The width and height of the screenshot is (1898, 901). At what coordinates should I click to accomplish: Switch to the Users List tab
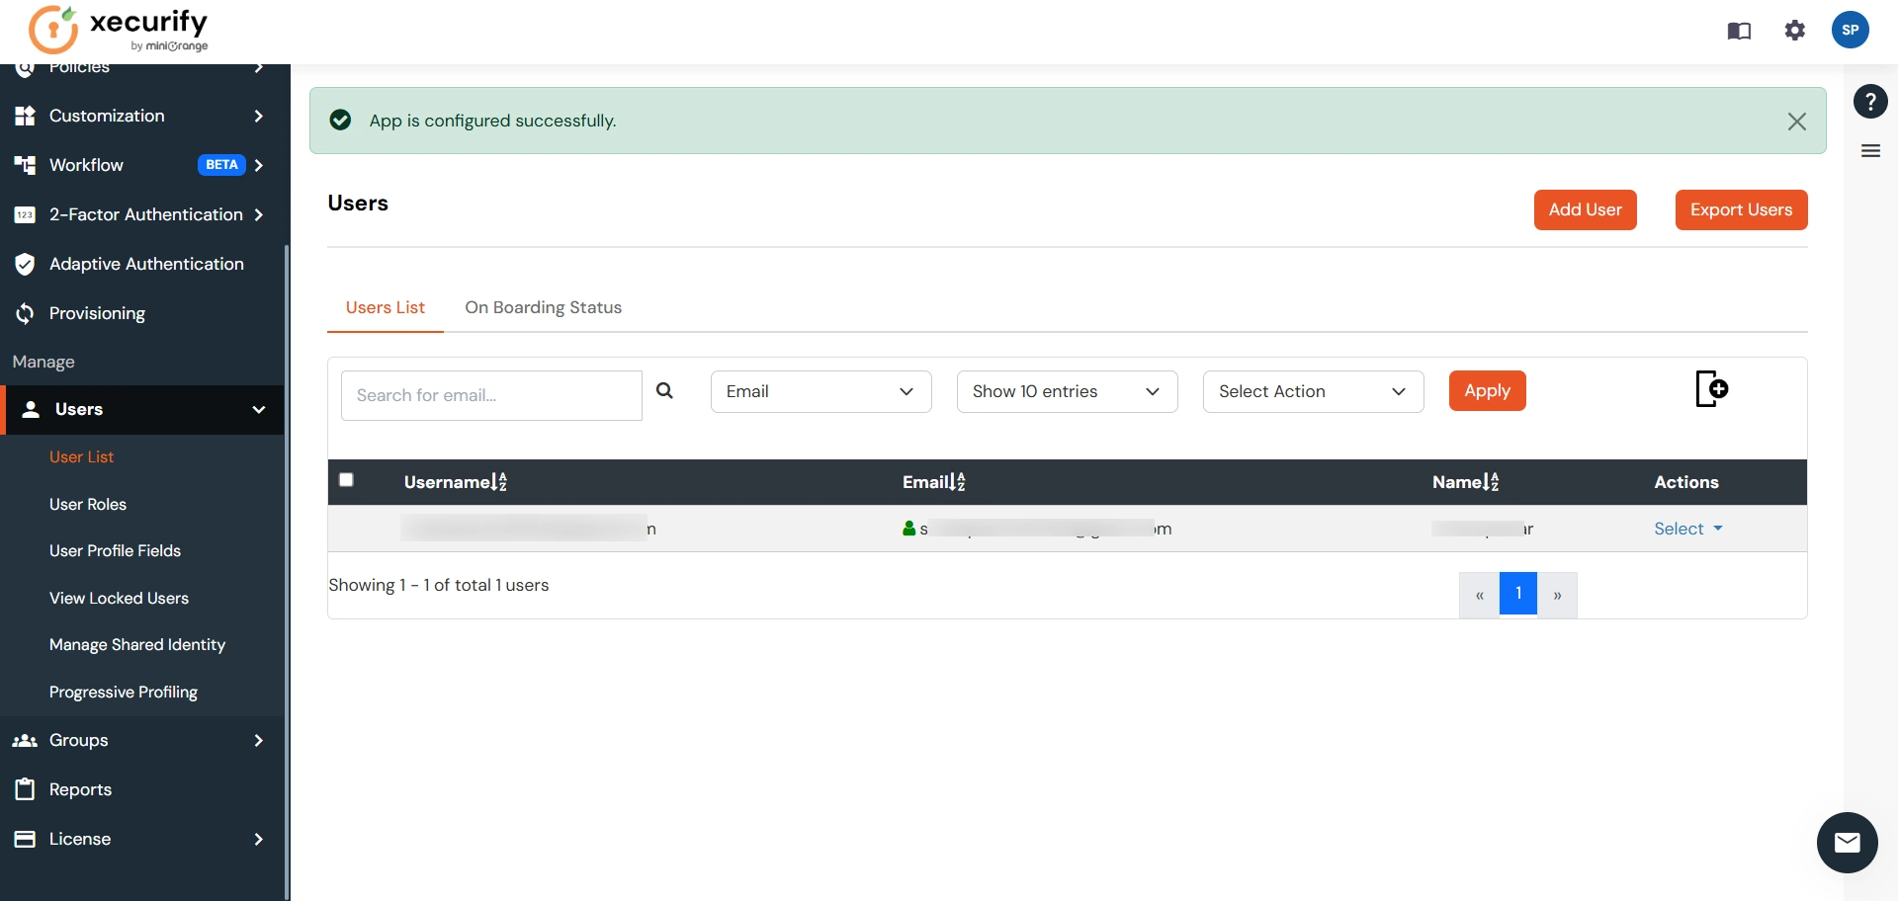click(x=386, y=307)
